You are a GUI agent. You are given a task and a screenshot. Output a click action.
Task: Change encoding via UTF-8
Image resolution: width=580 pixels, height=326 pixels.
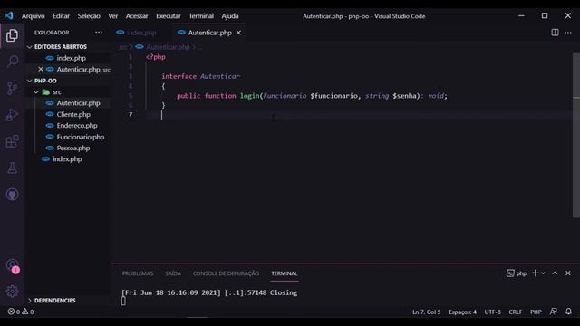(492, 312)
